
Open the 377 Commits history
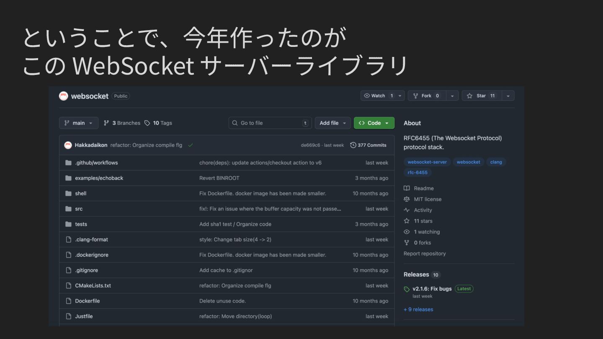click(368, 145)
